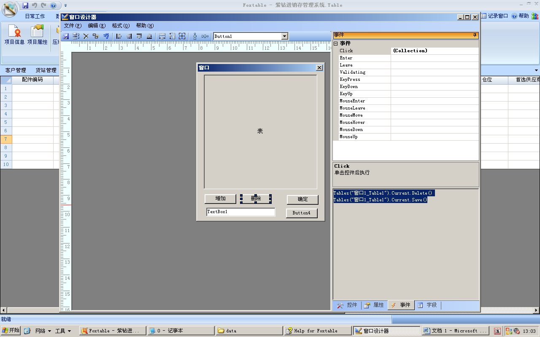Select the KeyDown event row
The height and width of the screenshot is (337, 540).
point(406,86)
